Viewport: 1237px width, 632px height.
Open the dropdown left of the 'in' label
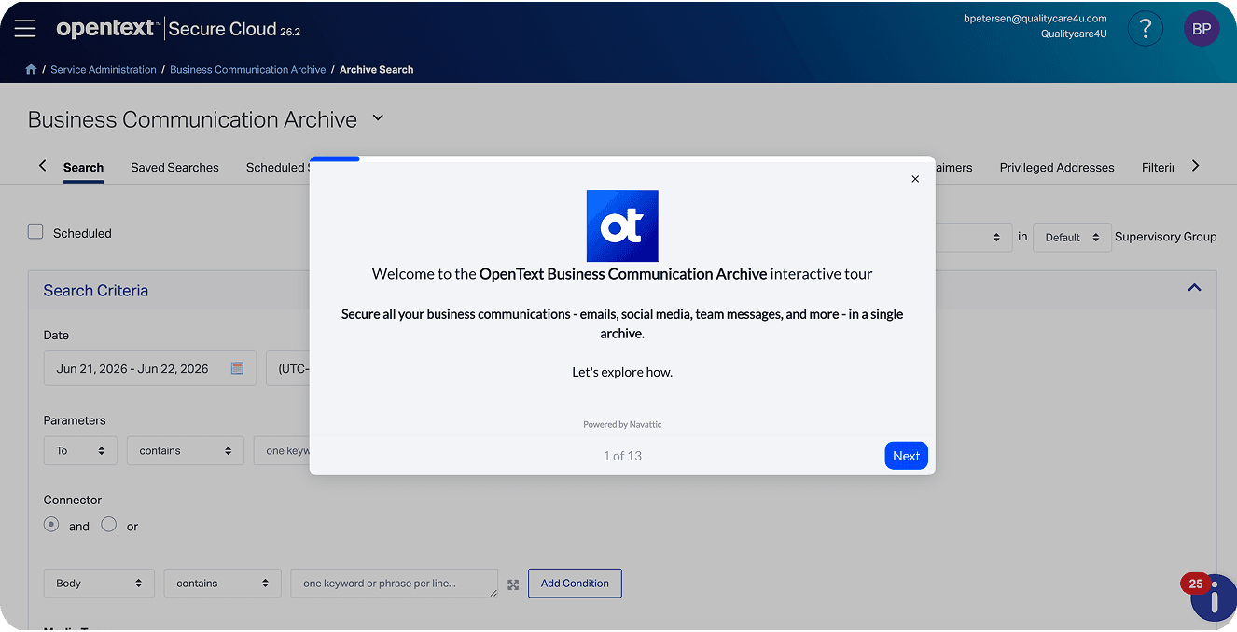(973, 237)
